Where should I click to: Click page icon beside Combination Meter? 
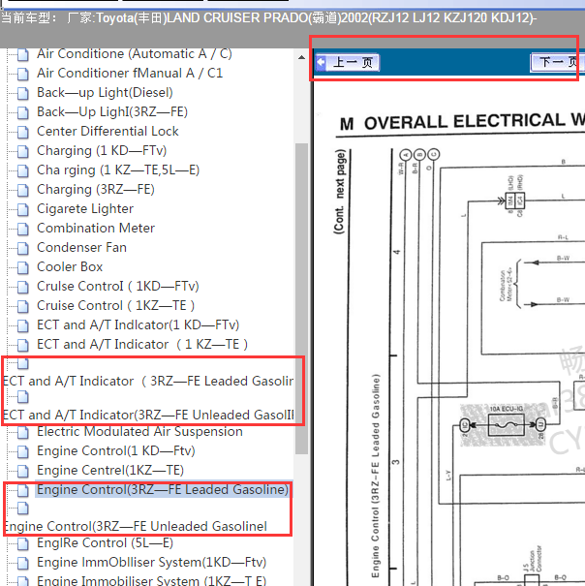[x=23, y=229]
